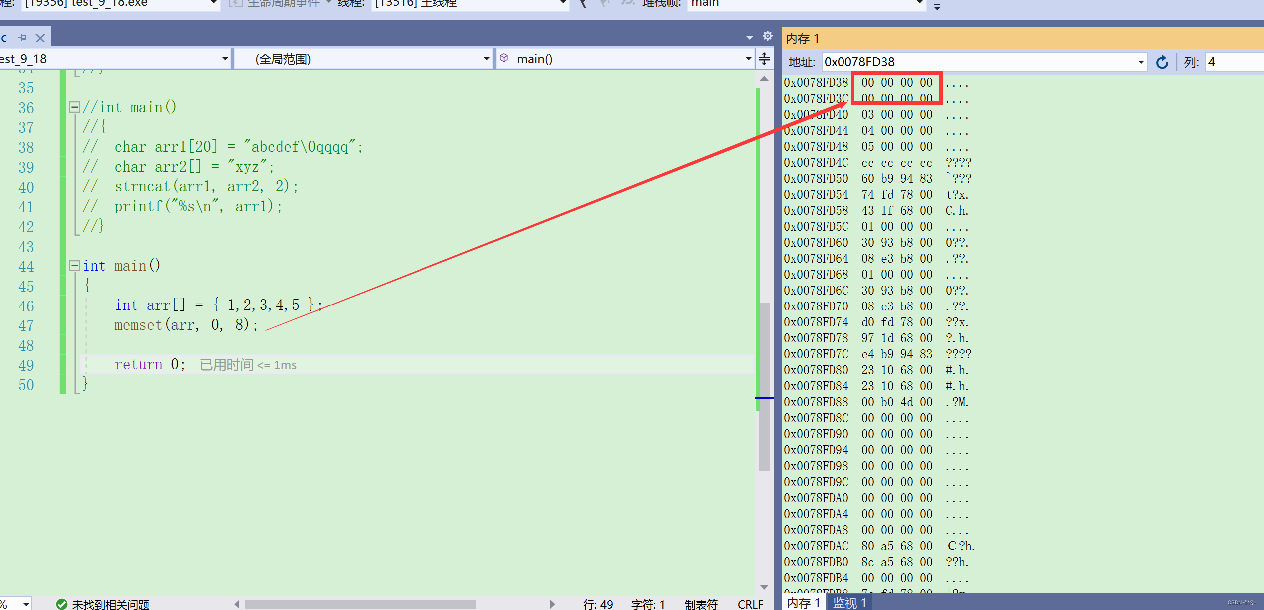
Task: Pin the open source file tab
Action: click(x=22, y=38)
